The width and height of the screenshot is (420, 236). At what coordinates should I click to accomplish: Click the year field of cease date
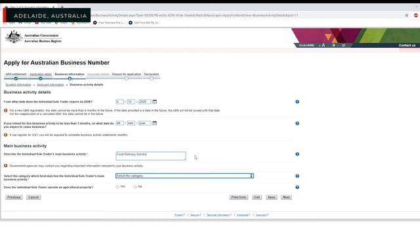tap(144, 123)
